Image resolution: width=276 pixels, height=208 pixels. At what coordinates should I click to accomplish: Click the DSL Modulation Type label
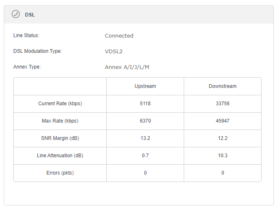point(38,51)
